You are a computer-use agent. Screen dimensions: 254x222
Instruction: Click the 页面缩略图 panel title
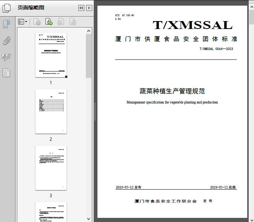[x=31, y=8]
